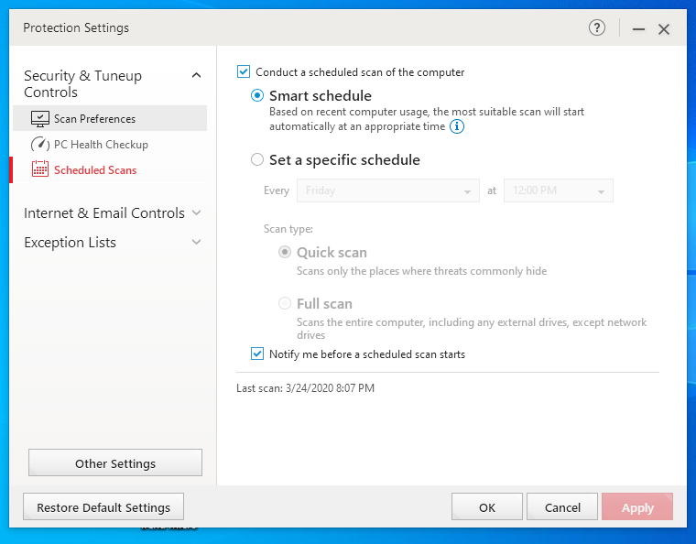Click the Other Settings button
Screen dimensions: 696x544
(x=115, y=463)
